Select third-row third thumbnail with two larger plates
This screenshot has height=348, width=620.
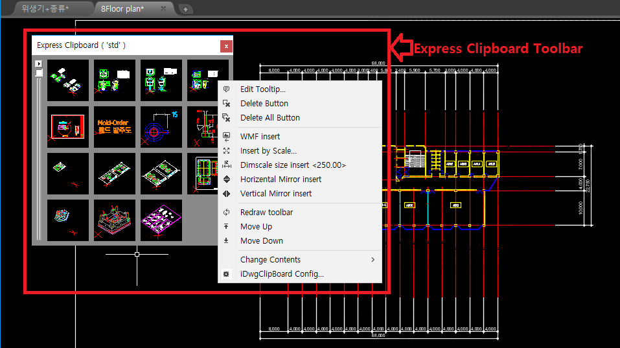pyautogui.click(x=161, y=174)
